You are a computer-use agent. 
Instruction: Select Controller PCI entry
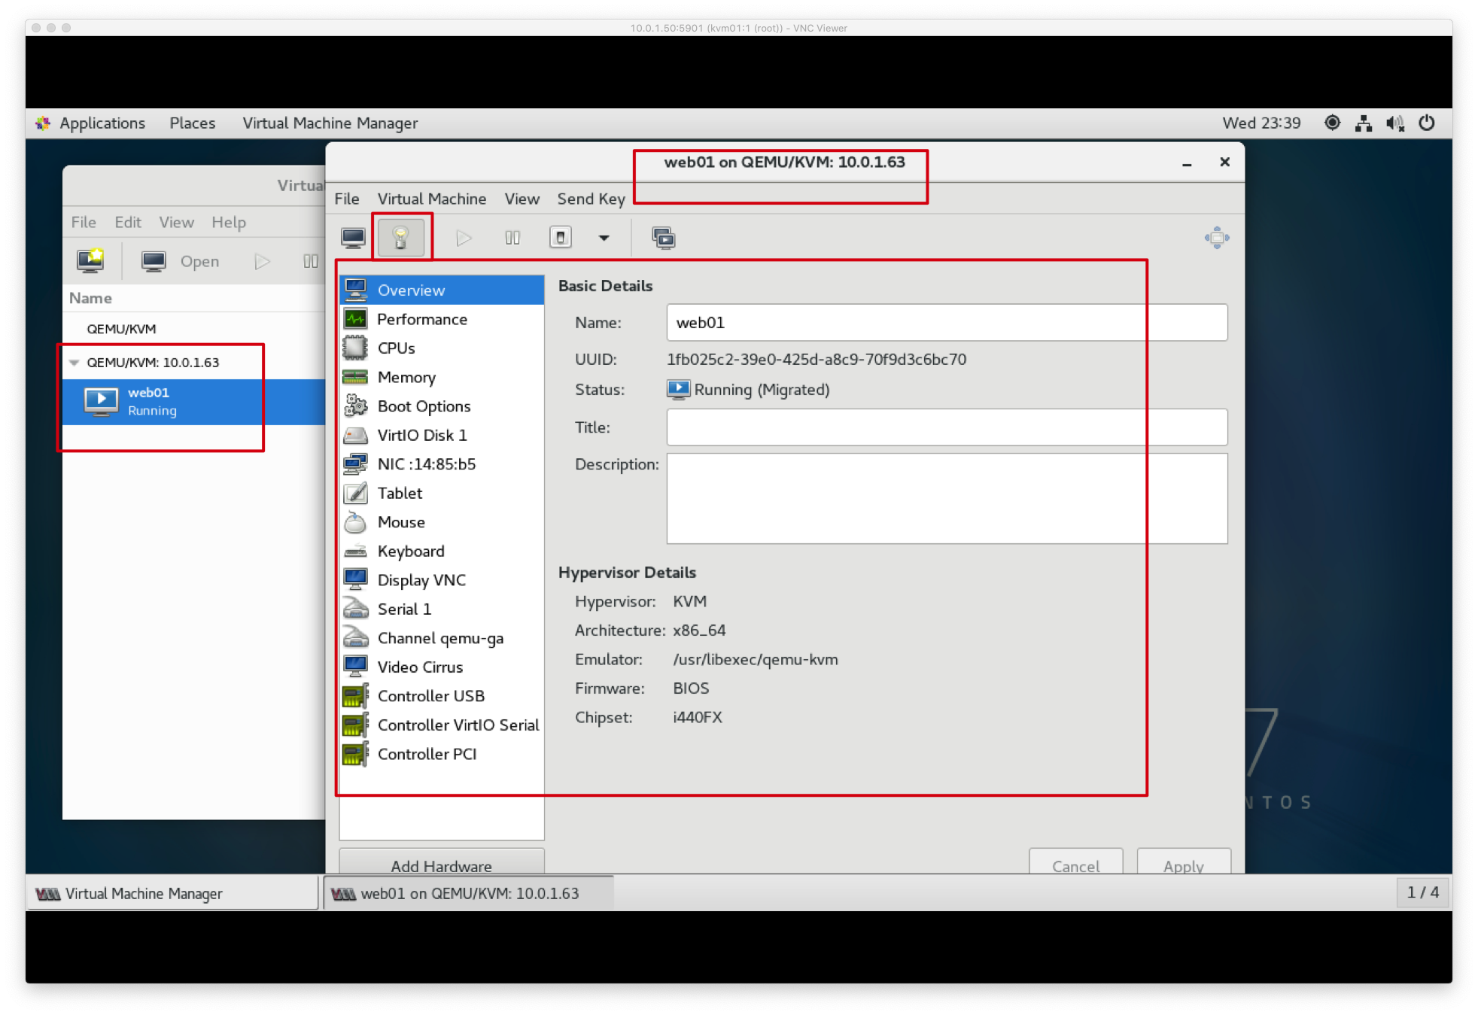click(x=442, y=753)
